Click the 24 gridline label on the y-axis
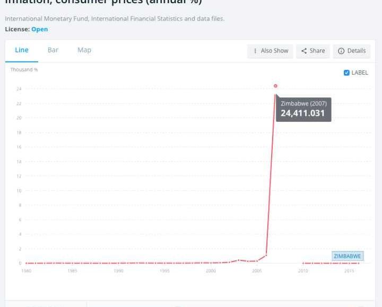Screen dimensions: 382x307 [19, 89]
